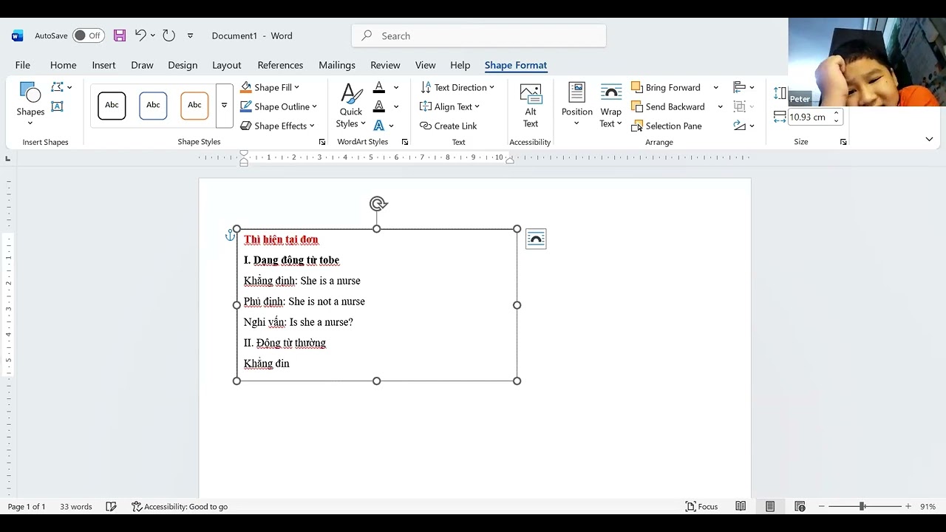Image resolution: width=946 pixels, height=532 pixels.
Task: Apply the blue-outline Abc shape style
Action: point(153,106)
